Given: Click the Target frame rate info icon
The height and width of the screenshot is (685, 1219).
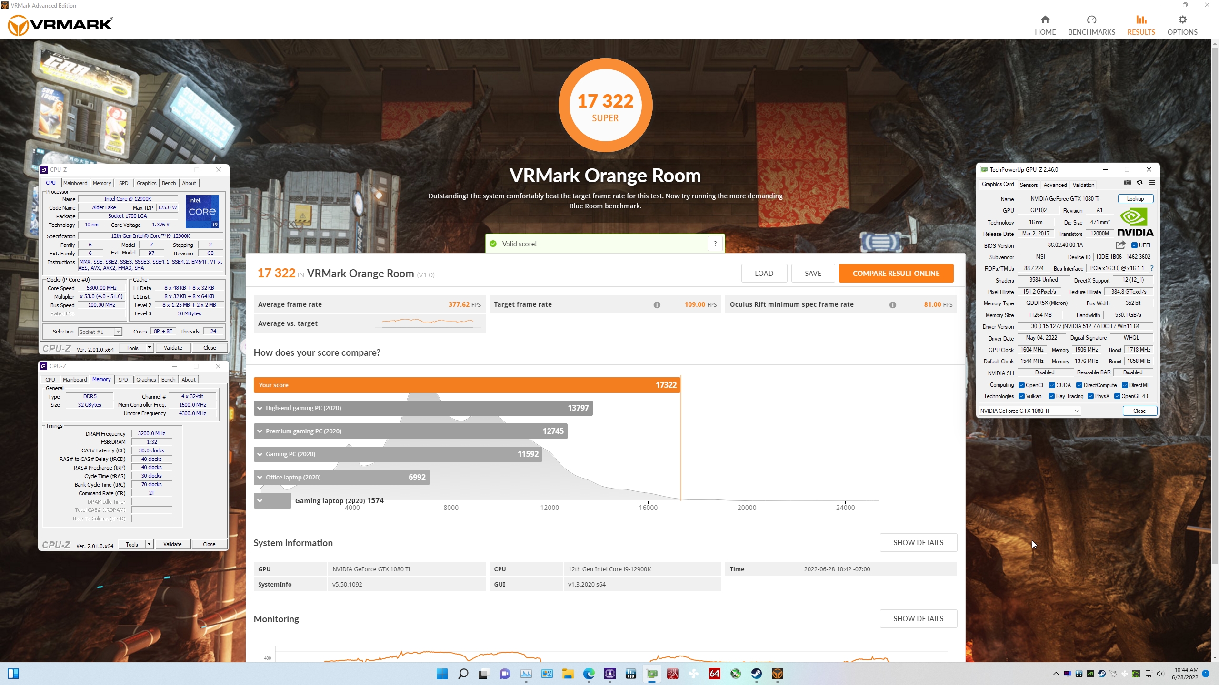Looking at the screenshot, I should (x=657, y=305).
